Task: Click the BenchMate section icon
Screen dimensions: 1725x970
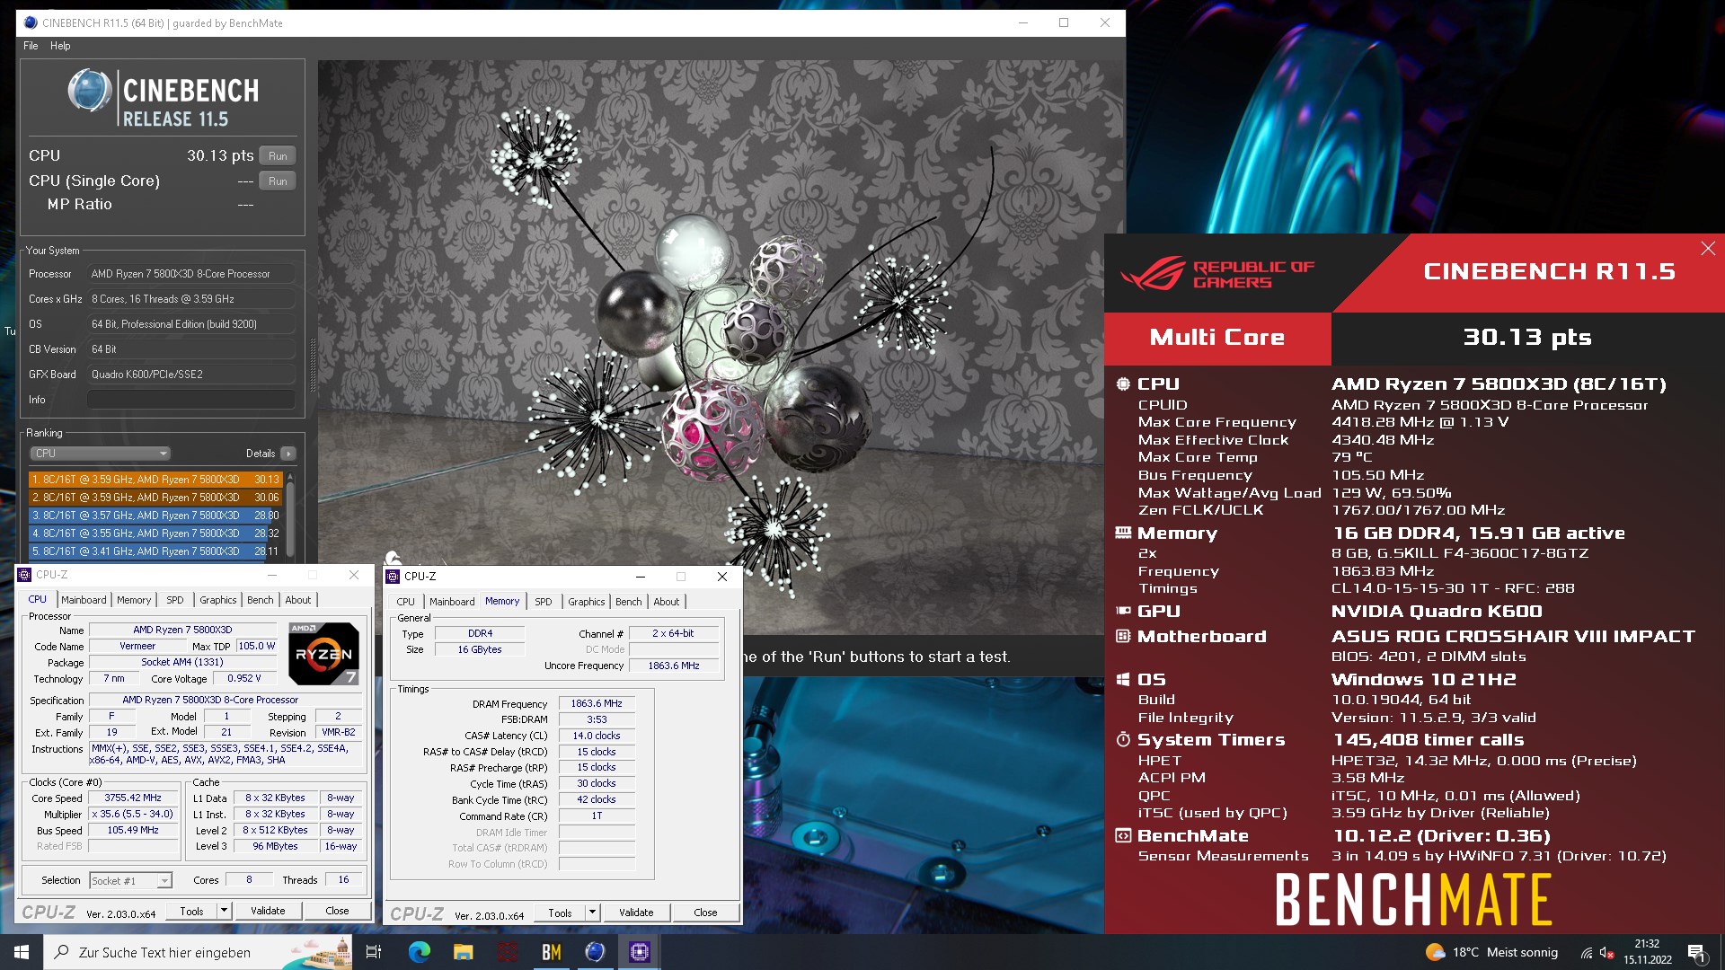Action: tap(1123, 836)
